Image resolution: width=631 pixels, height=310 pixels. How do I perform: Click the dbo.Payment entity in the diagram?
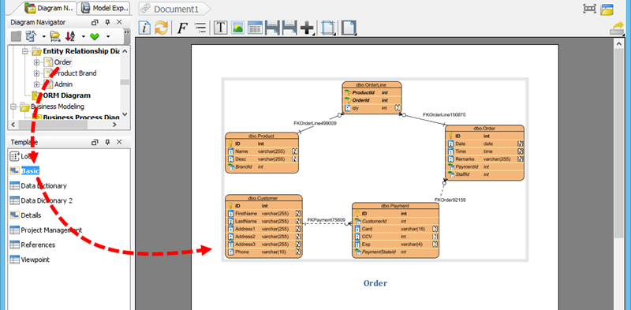point(396,230)
